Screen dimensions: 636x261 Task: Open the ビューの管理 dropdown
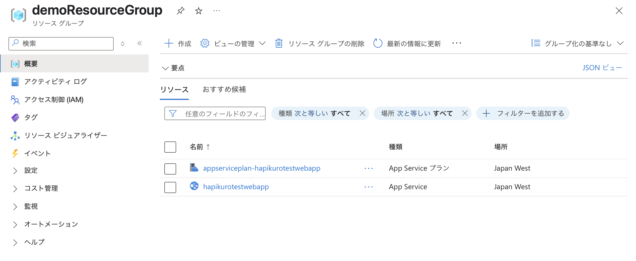tap(233, 43)
